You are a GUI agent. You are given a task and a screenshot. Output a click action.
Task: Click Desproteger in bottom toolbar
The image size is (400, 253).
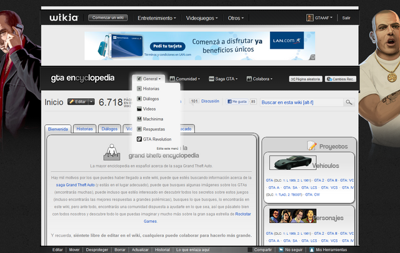[x=97, y=250]
